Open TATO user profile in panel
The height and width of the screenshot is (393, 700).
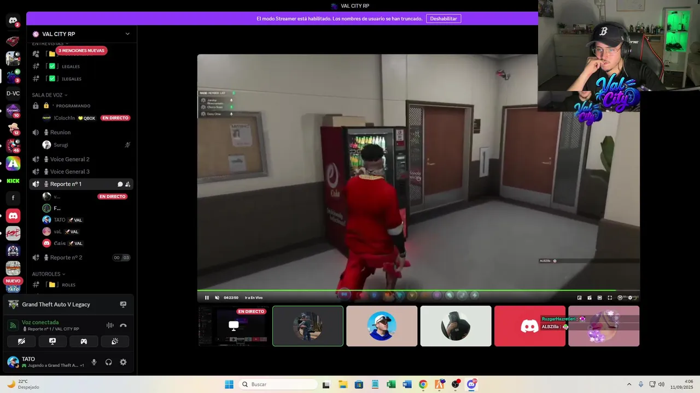pyautogui.click(x=45, y=362)
